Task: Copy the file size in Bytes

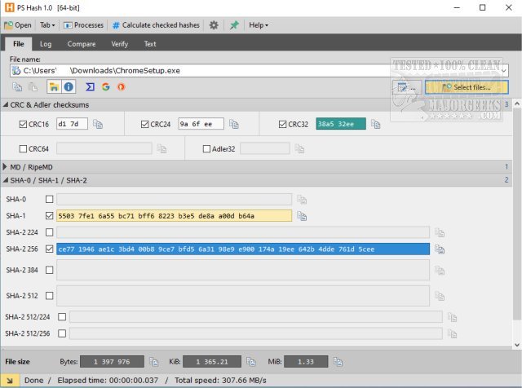Action: coord(154,362)
